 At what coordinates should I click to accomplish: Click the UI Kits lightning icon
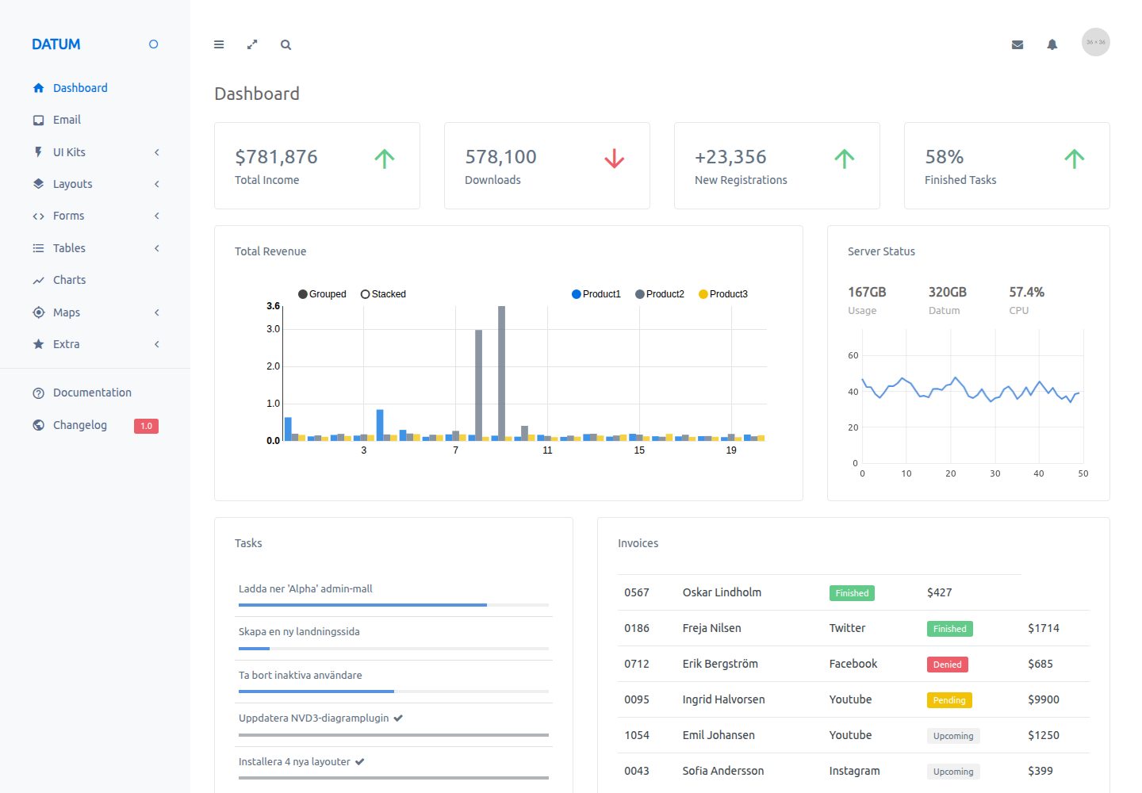point(38,152)
